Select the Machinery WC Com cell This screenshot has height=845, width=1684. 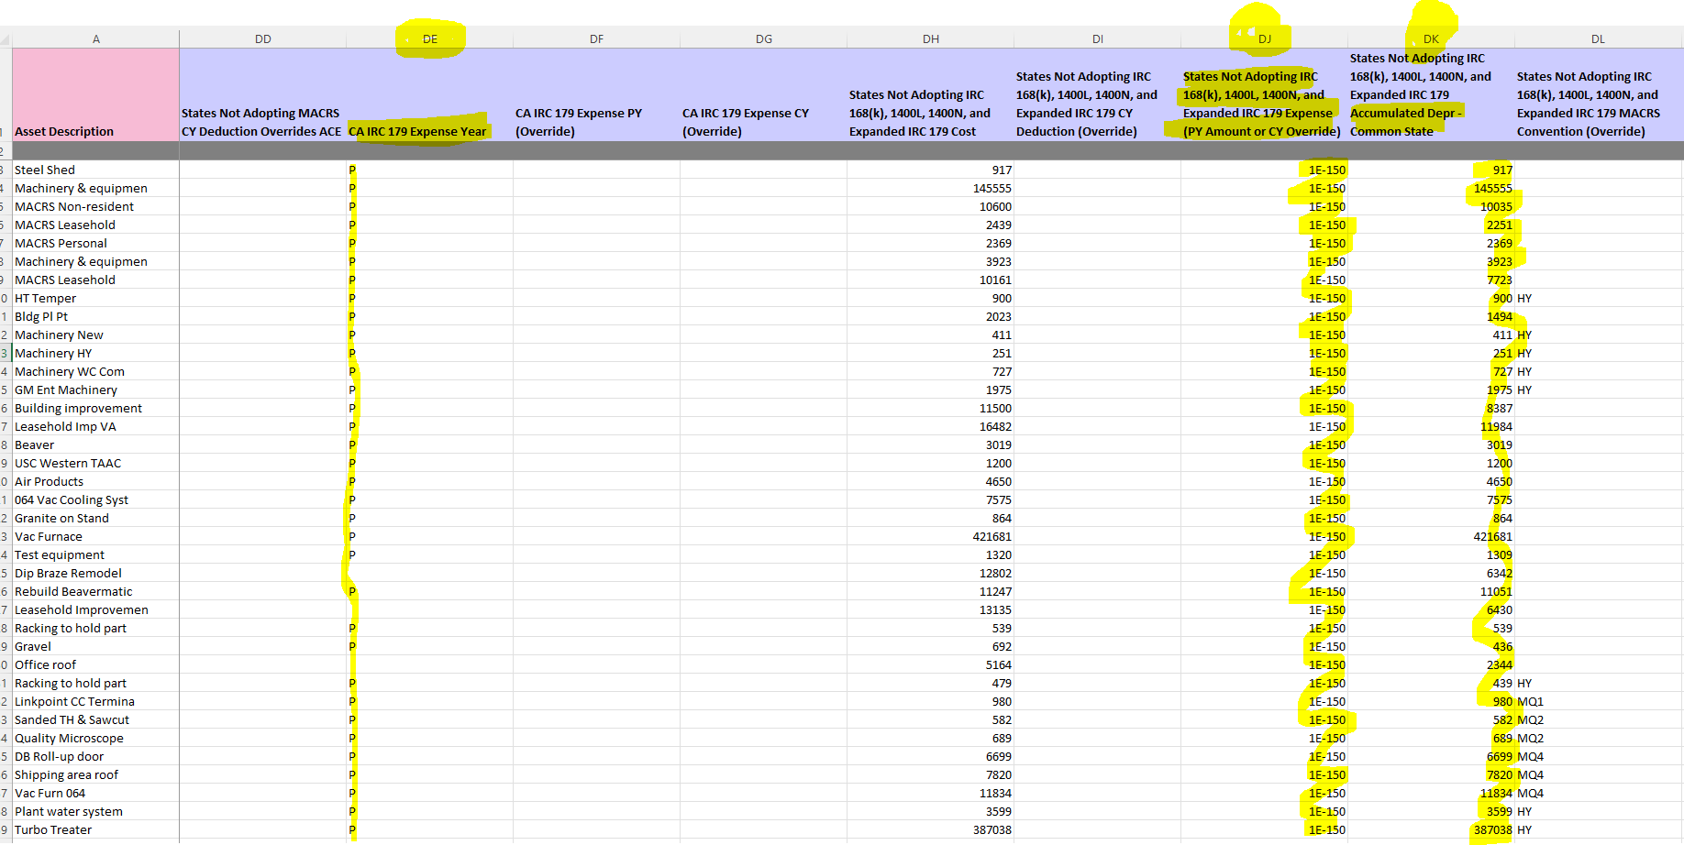point(95,371)
